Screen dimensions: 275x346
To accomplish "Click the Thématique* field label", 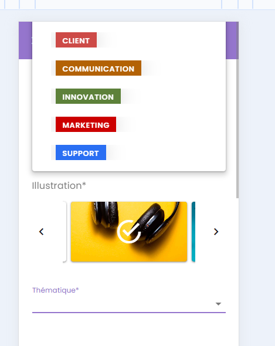I will point(55,290).
